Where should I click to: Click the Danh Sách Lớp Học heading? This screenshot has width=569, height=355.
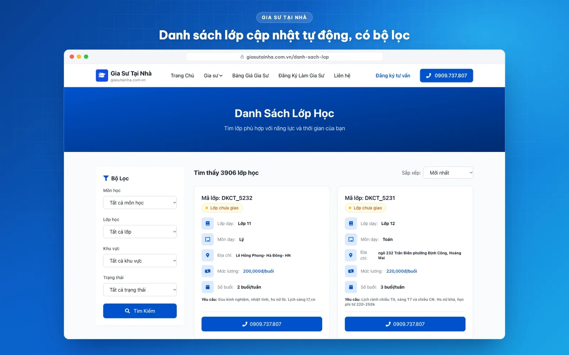tap(284, 114)
